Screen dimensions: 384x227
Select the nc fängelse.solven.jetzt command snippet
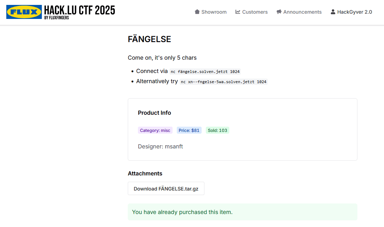(x=205, y=72)
